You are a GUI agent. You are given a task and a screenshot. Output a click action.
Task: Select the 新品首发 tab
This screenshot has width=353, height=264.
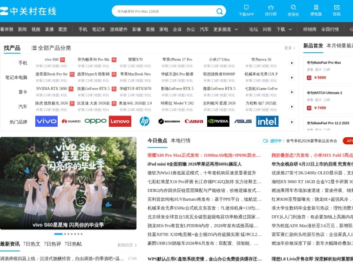point(313,46)
